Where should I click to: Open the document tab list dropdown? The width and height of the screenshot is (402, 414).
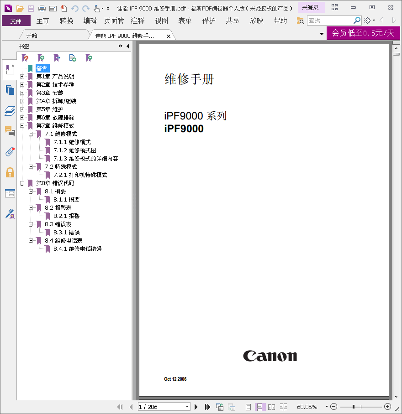tap(322, 34)
